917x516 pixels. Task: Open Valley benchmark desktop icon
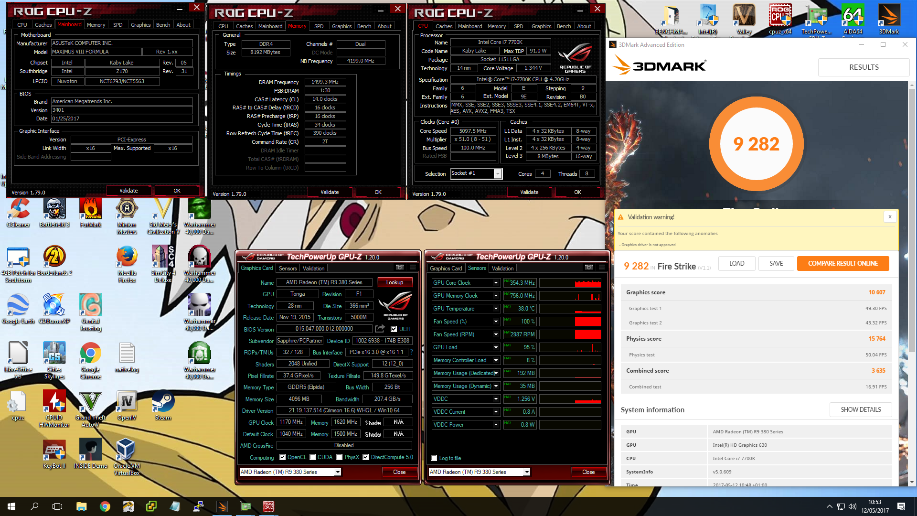tap(744, 20)
